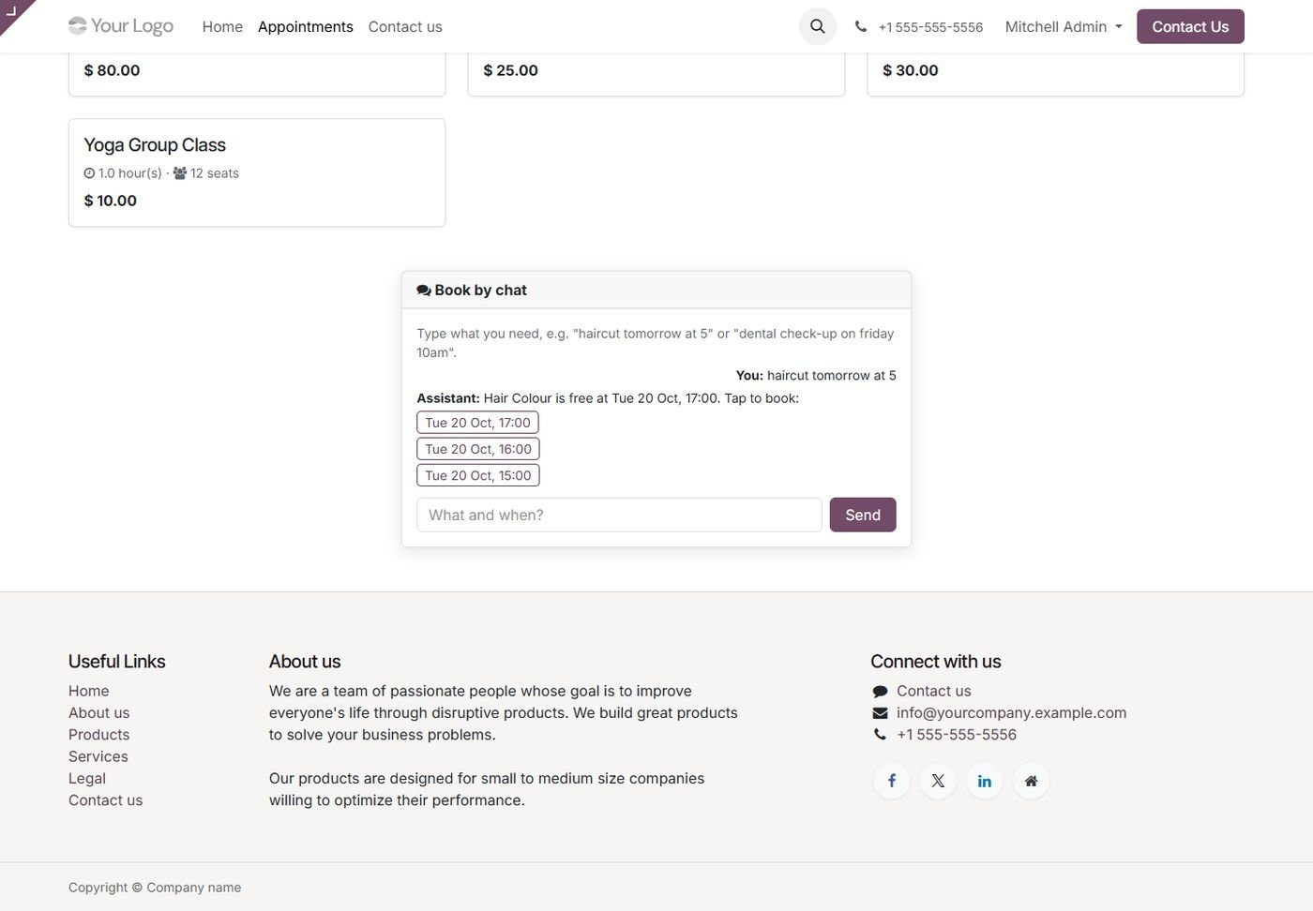The height and width of the screenshot is (911, 1313).
Task: Click the info@yourcompany.example.com email link
Action: pyautogui.click(x=1011, y=712)
